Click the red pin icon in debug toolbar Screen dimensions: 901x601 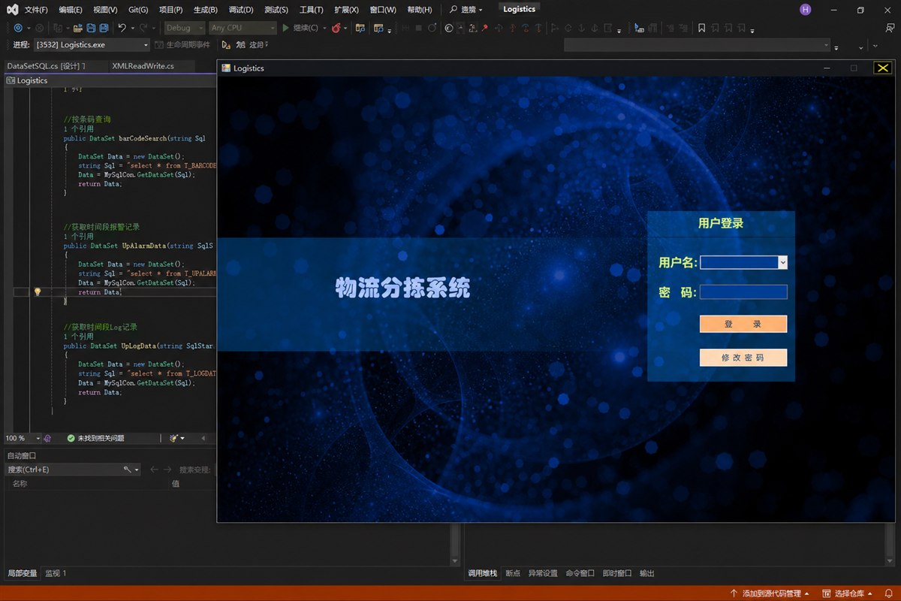pyautogui.click(x=484, y=28)
